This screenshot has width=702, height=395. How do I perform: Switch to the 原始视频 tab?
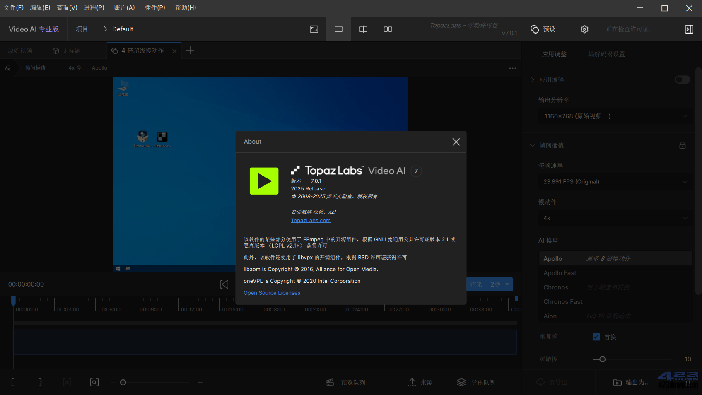click(20, 51)
